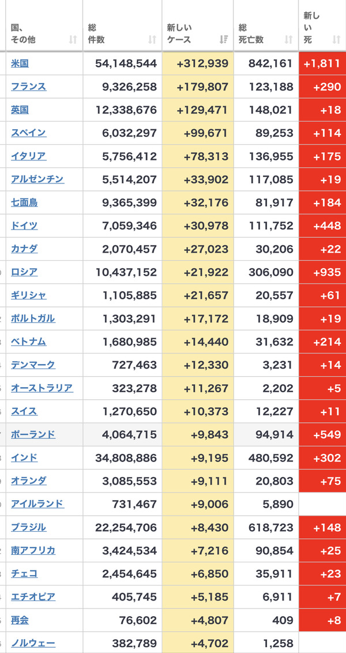This screenshot has width=346, height=653.
Task: Open the アイルランド country link
Action: pyautogui.click(x=37, y=504)
